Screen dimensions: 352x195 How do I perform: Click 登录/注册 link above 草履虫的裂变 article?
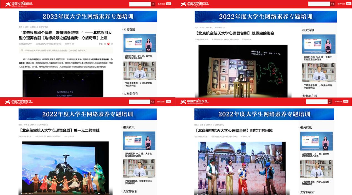pyautogui.click(x=341, y=4)
